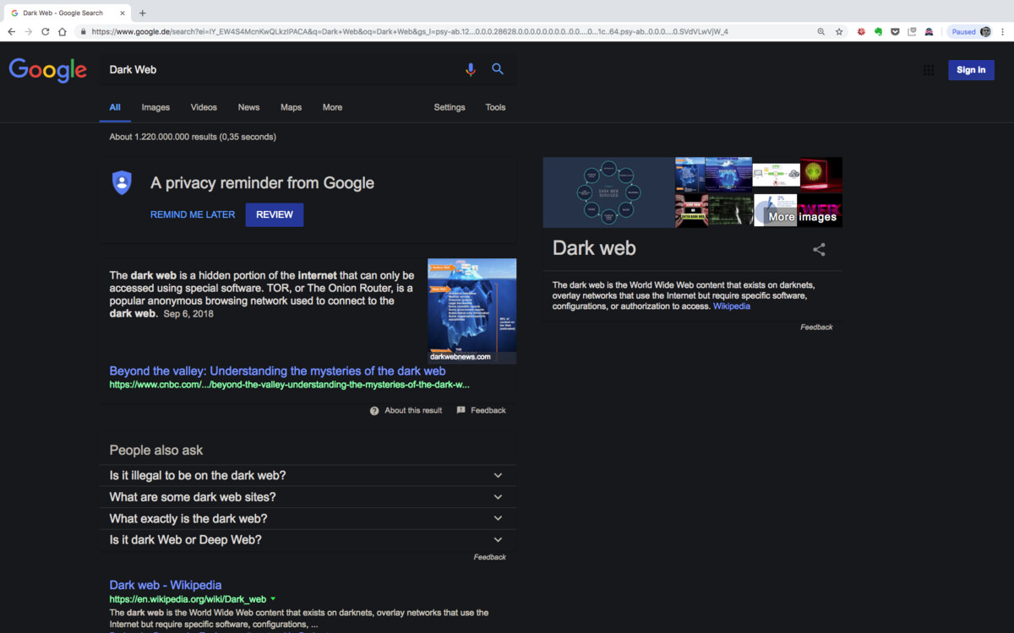Open the News results tab
This screenshot has height=633, width=1014.
coord(248,107)
